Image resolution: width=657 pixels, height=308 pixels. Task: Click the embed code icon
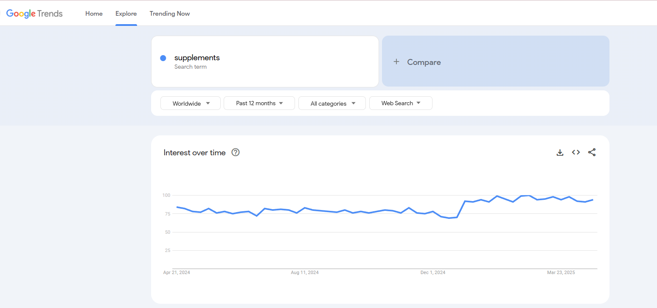tap(576, 152)
